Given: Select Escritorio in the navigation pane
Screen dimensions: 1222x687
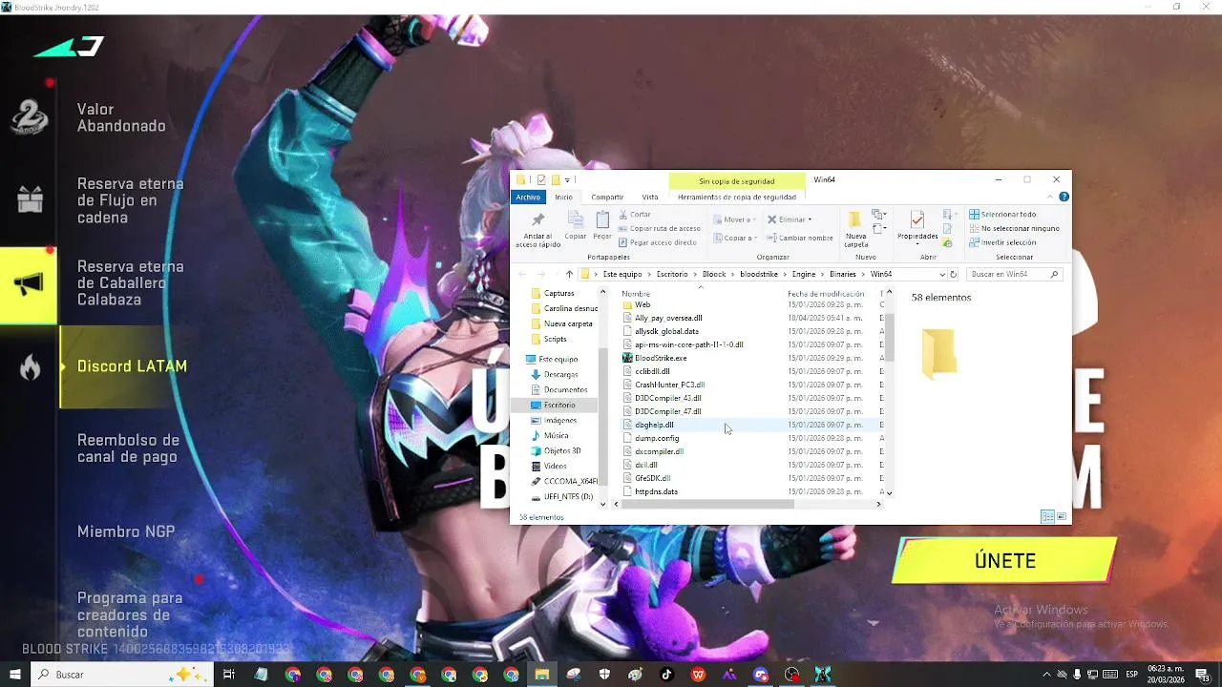Looking at the screenshot, I should 559,405.
